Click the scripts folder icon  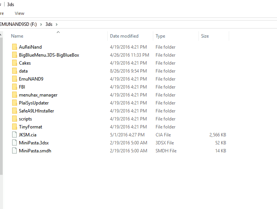(x=14, y=119)
